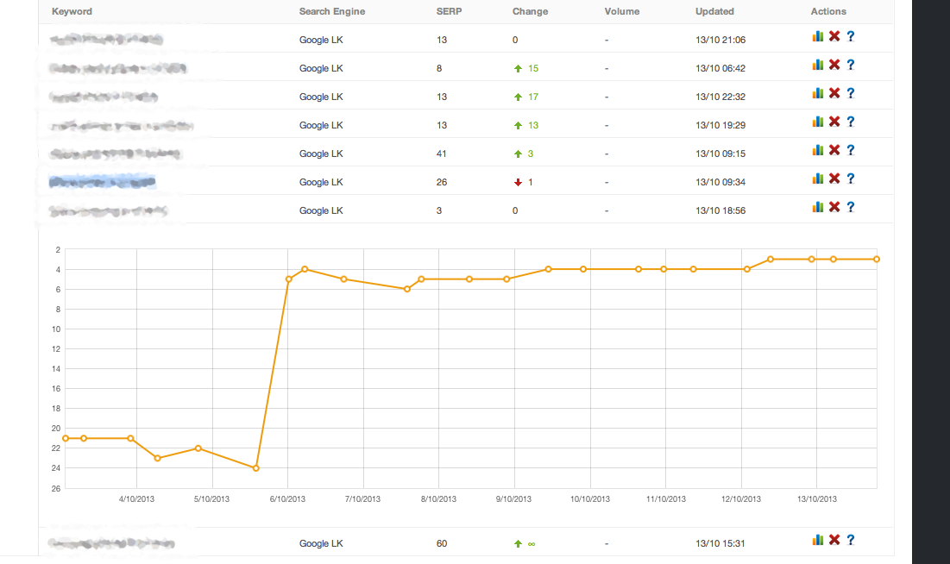This screenshot has height=564, width=950.
Task: Click the Keyword column header
Action: 72,11
